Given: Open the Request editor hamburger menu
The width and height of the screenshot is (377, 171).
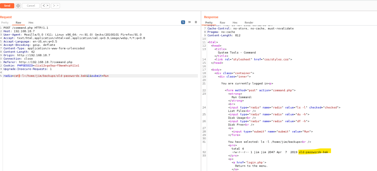Looking at the screenshot, I should 196,22.
